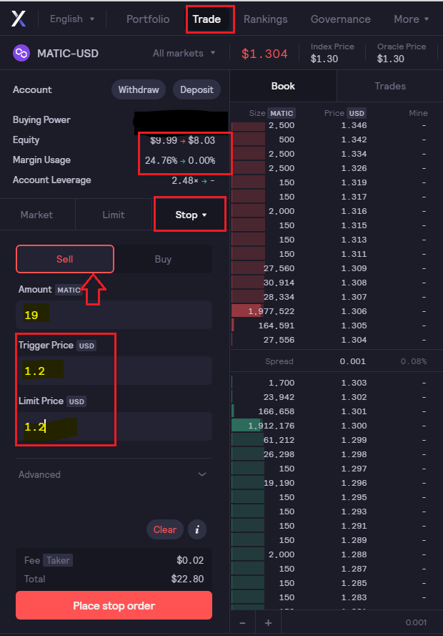
Task: Click bid row at price 1.299
Action: 337,440
